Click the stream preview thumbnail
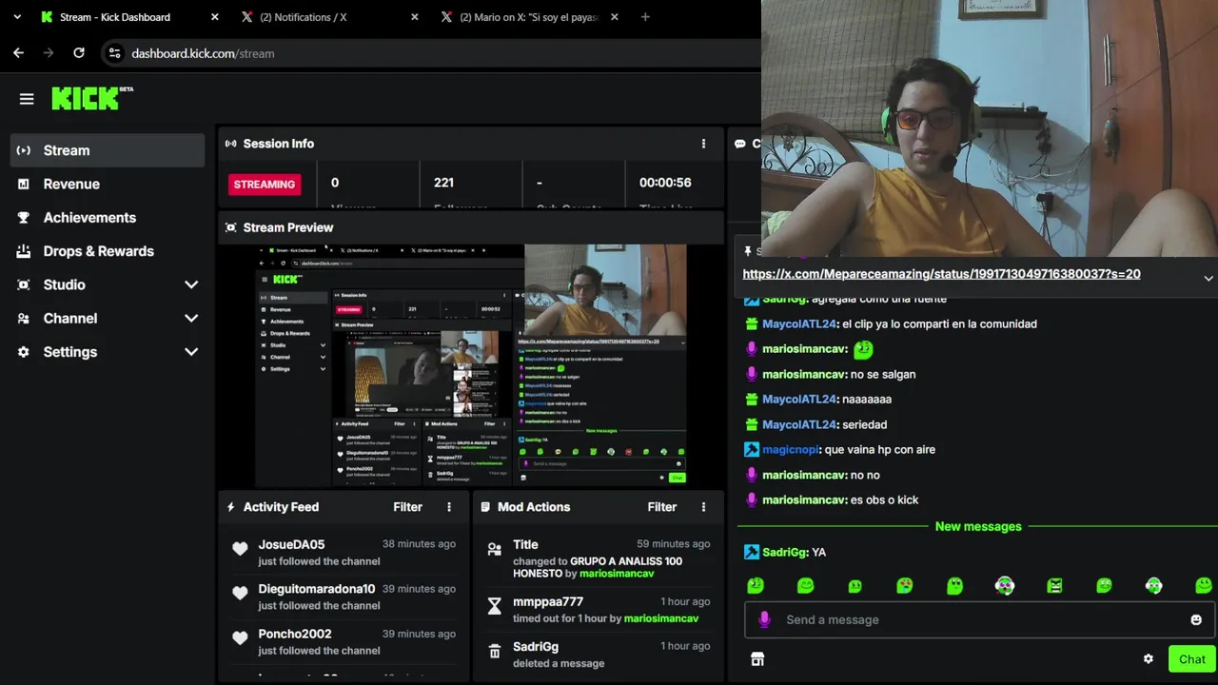Image resolution: width=1218 pixels, height=685 pixels. coord(472,366)
